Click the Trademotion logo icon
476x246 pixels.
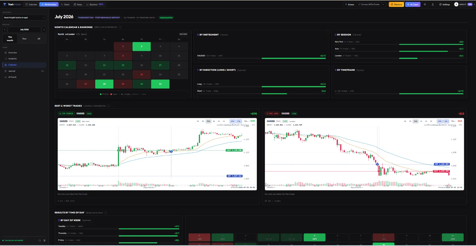coord(4,5)
